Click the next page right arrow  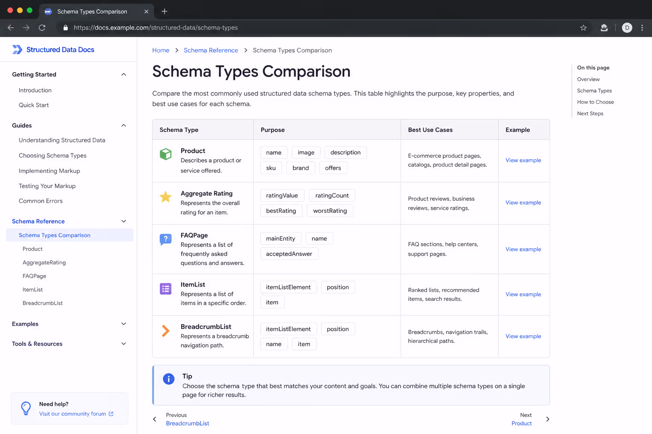[548, 419]
